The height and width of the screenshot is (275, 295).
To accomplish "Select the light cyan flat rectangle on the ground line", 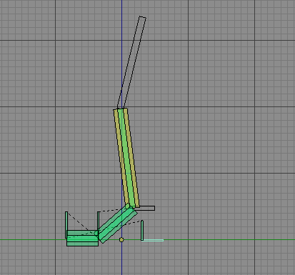I will point(153,240).
